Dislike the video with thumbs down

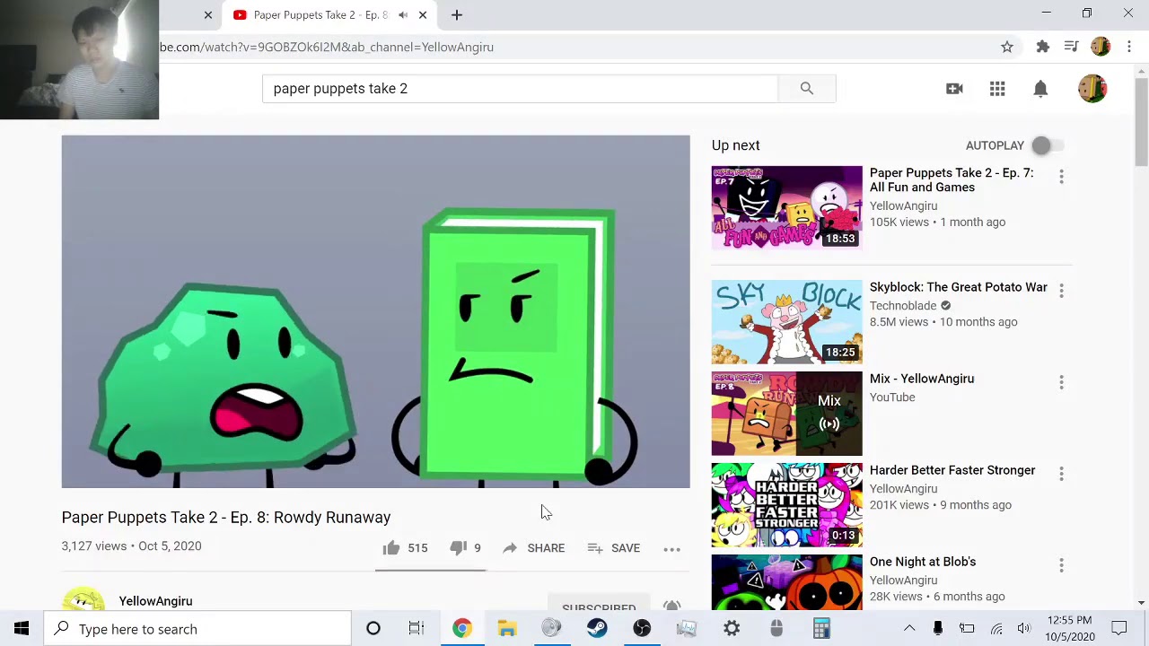click(x=458, y=547)
